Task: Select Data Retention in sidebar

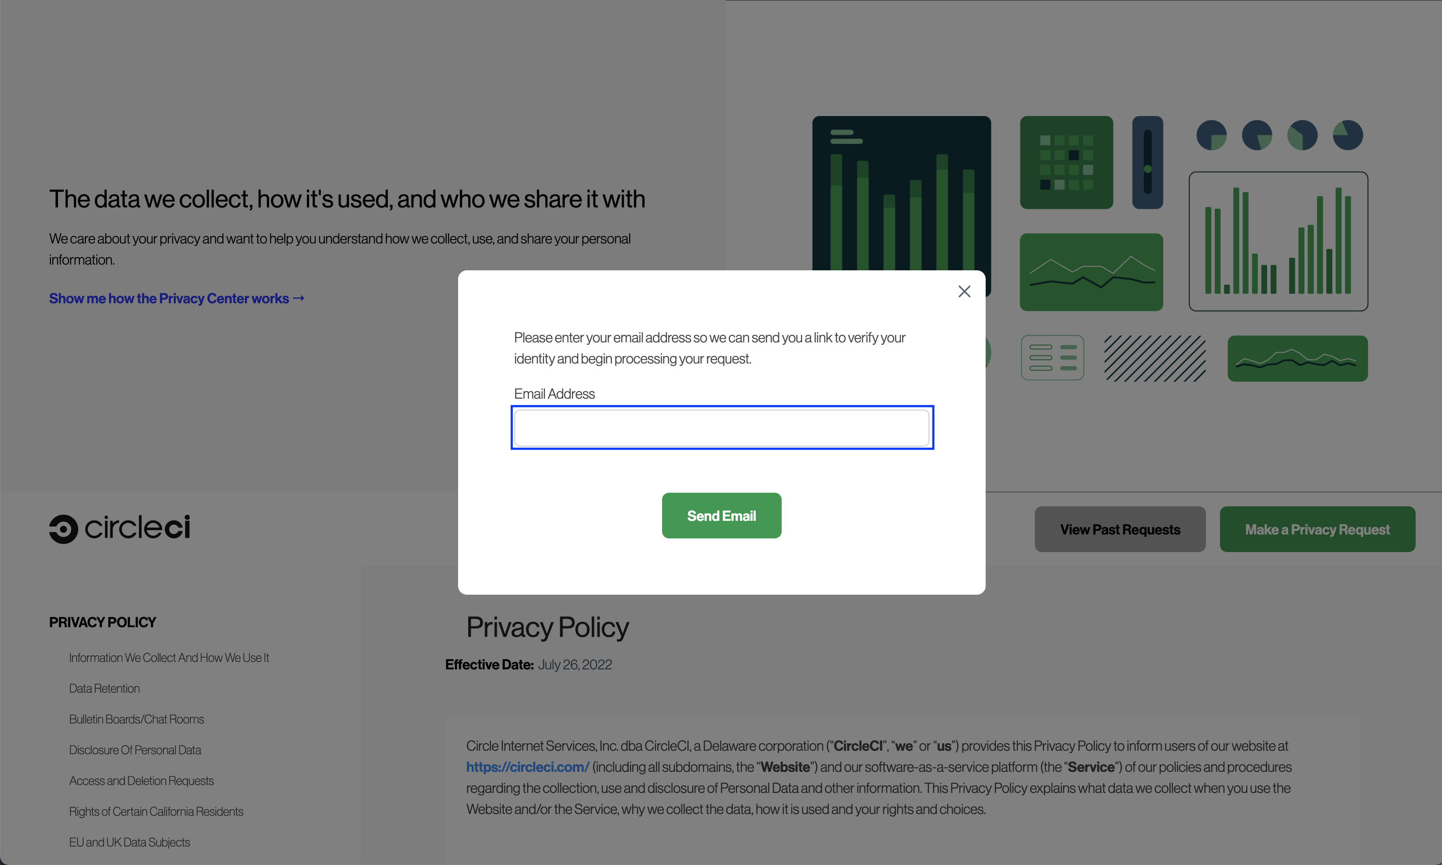Action: tap(104, 688)
